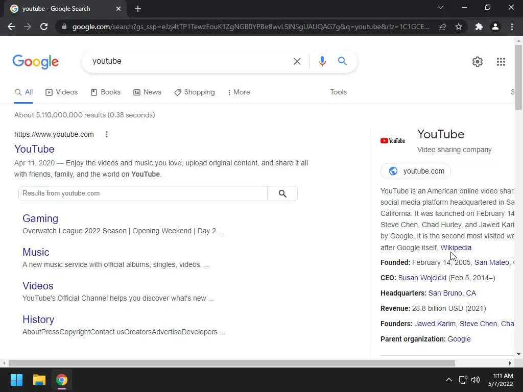This screenshot has width=523, height=392.
Task: Show hidden system tray icons
Action: (x=449, y=380)
